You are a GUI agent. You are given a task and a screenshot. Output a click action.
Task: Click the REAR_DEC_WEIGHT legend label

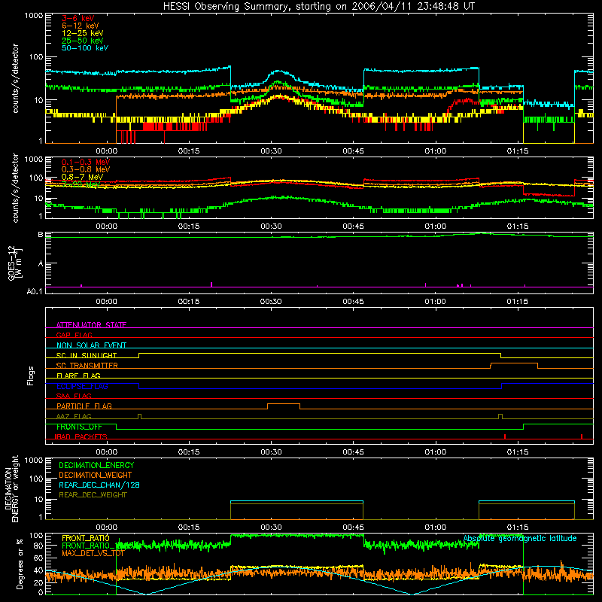click(93, 495)
